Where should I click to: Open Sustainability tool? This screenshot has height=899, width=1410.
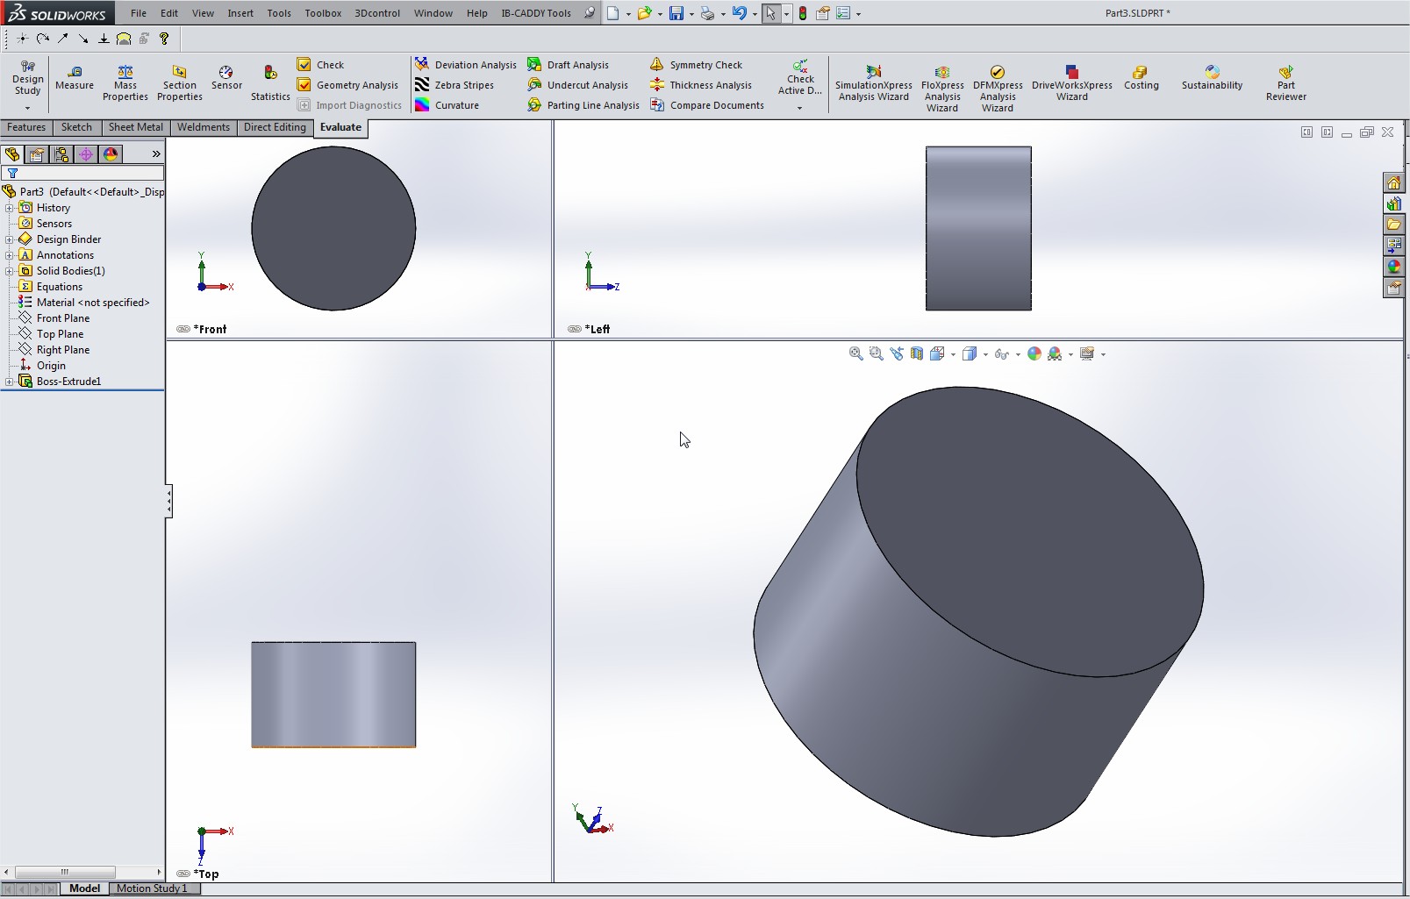tap(1212, 72)
